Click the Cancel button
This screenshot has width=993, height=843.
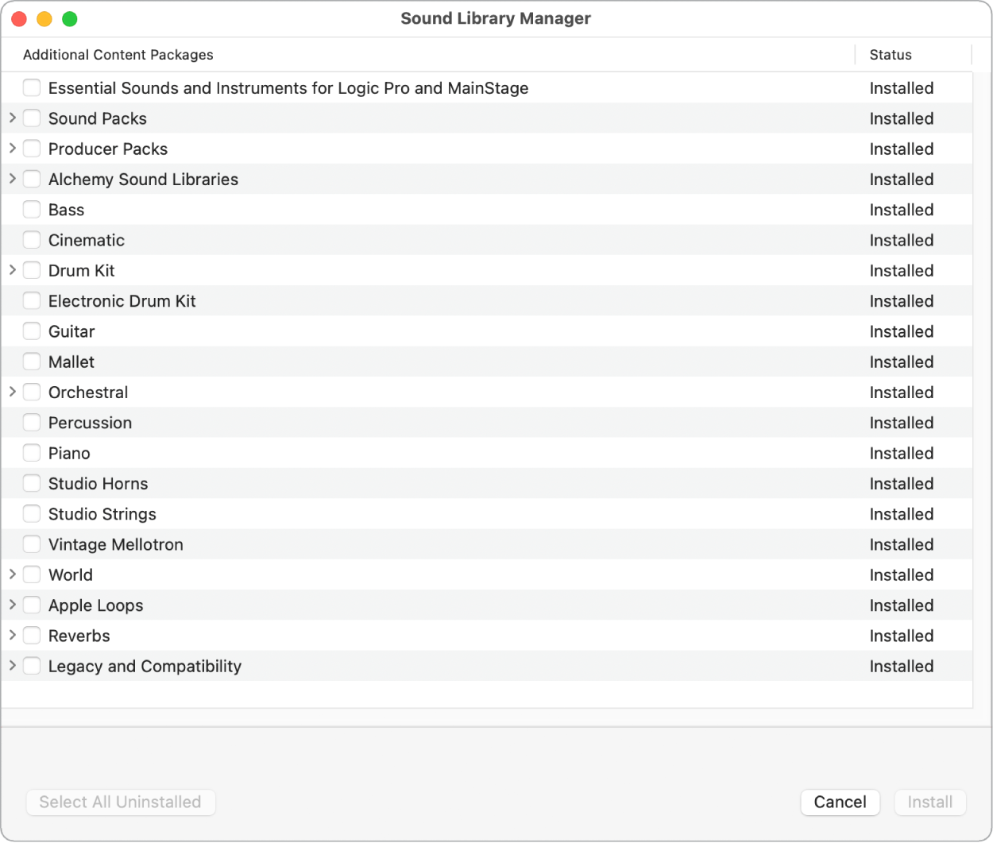[840, 802]
